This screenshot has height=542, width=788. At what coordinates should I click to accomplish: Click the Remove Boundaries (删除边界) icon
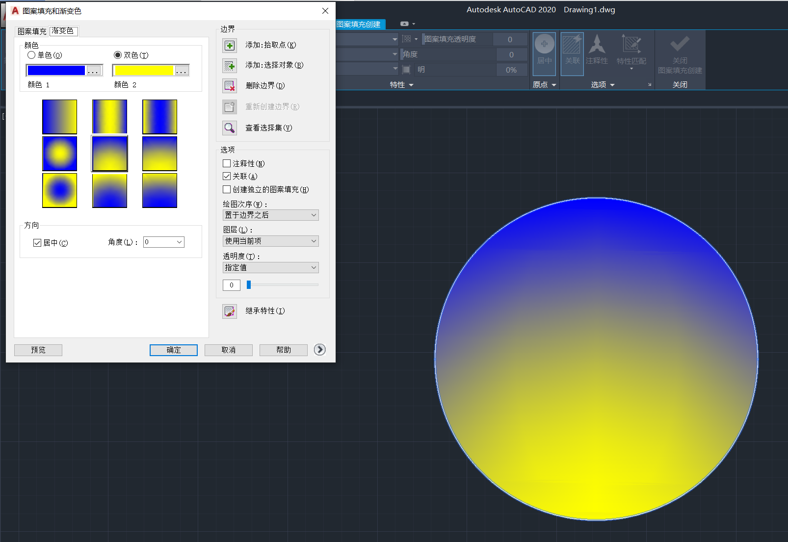[x=230, y=86]
